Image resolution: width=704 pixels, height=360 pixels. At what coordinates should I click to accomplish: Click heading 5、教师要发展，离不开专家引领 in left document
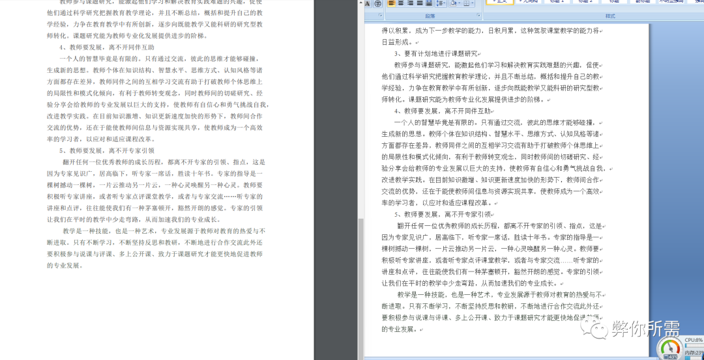pos(106,150)
